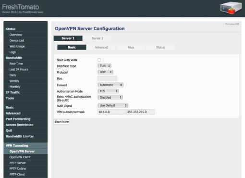
Task: Open PPTP Client in sidebar
Action: [25, 175]
